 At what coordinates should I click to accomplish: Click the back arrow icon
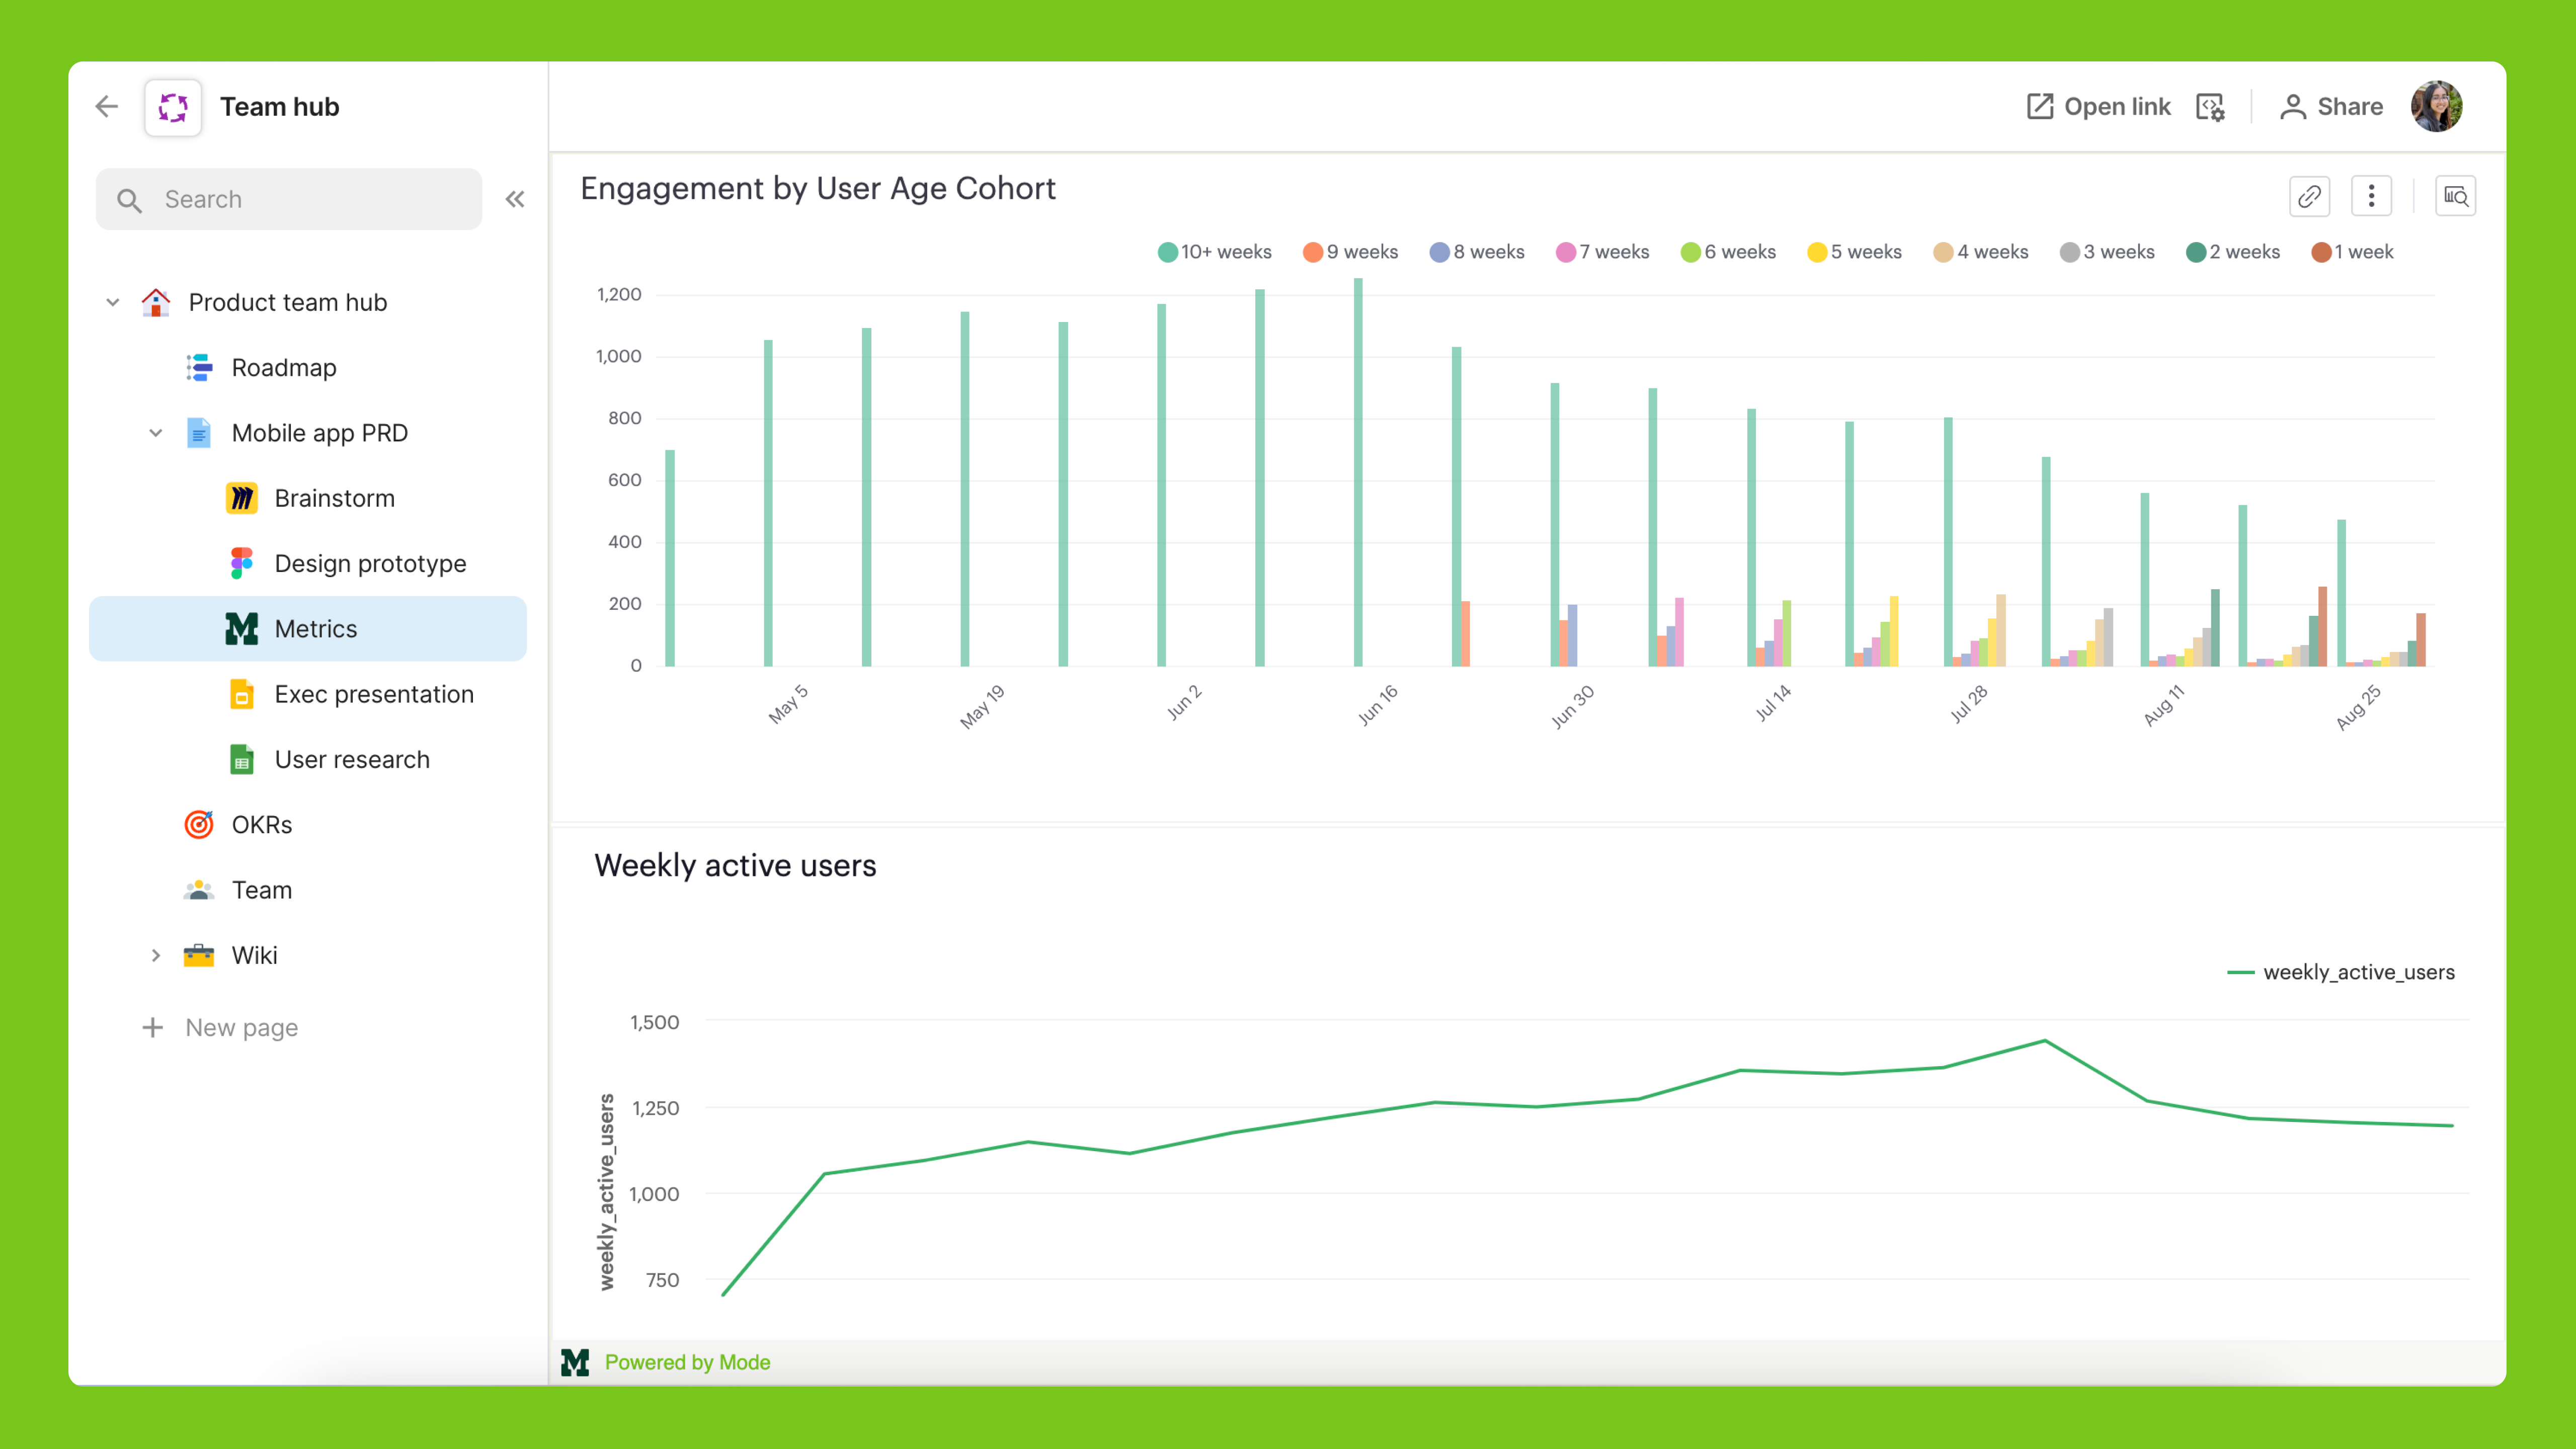tap(107, 107)
